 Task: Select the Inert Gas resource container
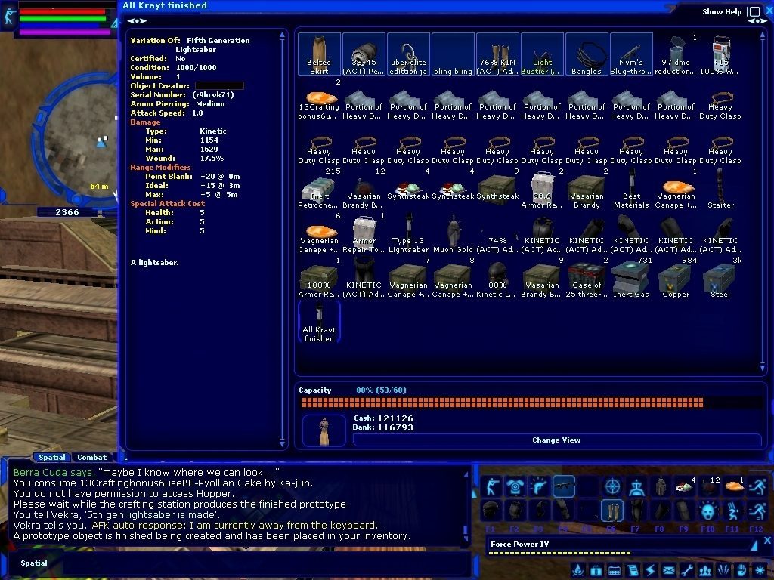click(x=631, y=279)
